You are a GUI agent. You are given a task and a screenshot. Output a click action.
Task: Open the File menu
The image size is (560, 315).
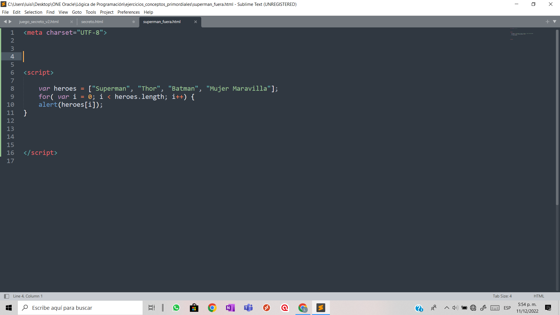click(5, 12)
